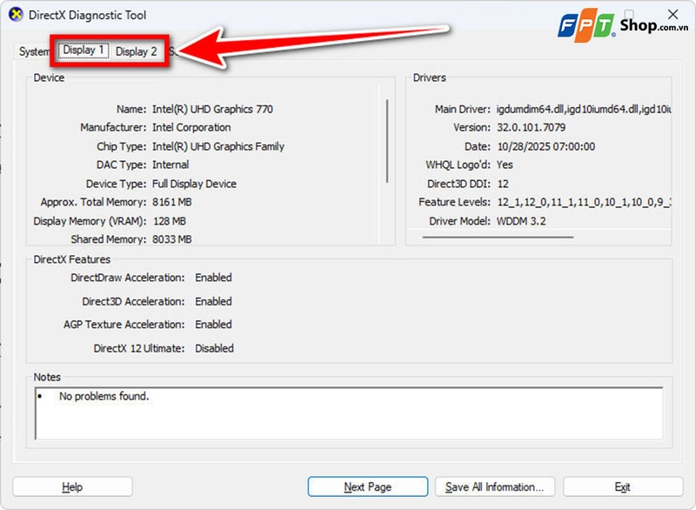The width and height of the screenshot is (696, 510).
Task: Click the Help button
Action: coord(72,487)
